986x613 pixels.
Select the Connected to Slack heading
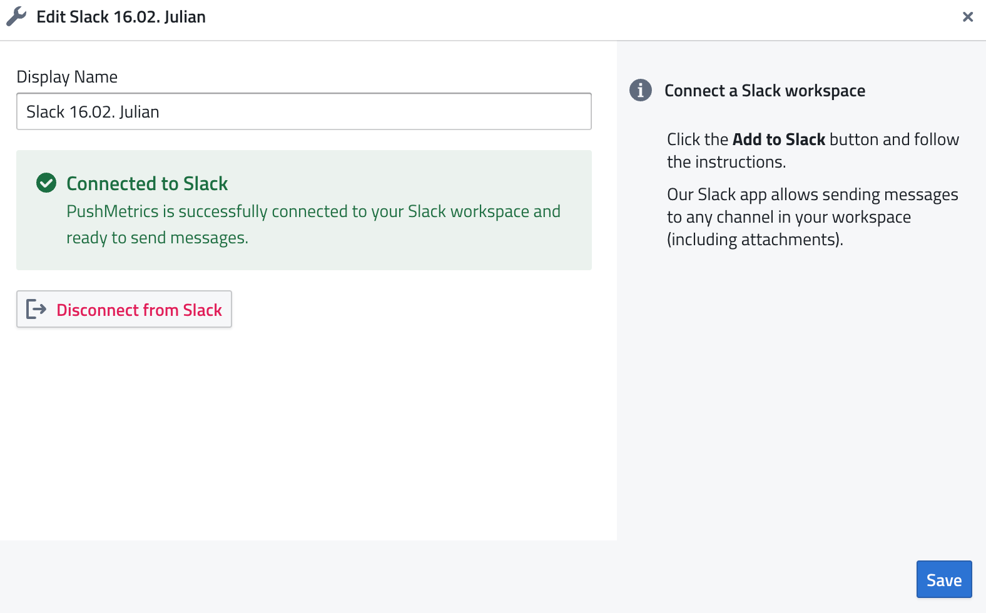pyautogui.click(x=147, y=183)
